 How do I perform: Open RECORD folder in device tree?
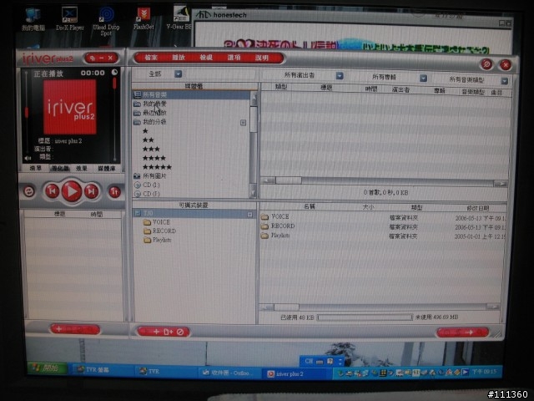pos(160,231)
